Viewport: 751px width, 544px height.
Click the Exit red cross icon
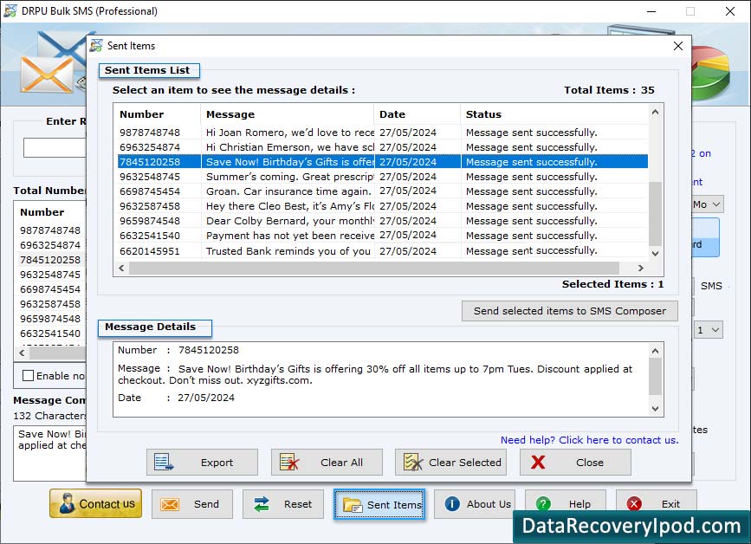pos(634,504)
